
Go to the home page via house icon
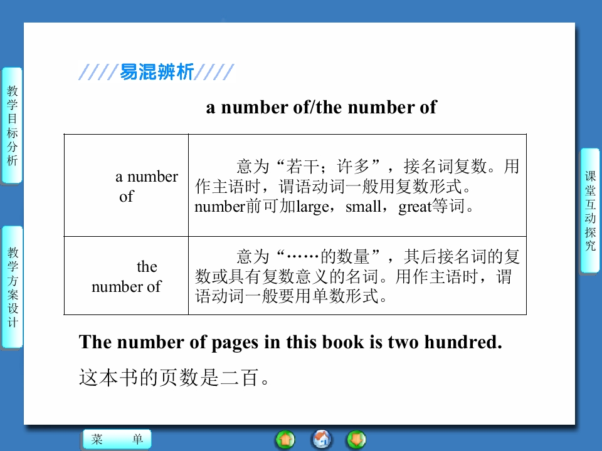[x=321, y=439]
